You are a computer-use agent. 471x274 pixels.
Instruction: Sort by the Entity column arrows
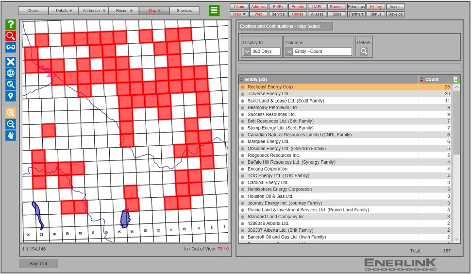(x=241, y=79)
